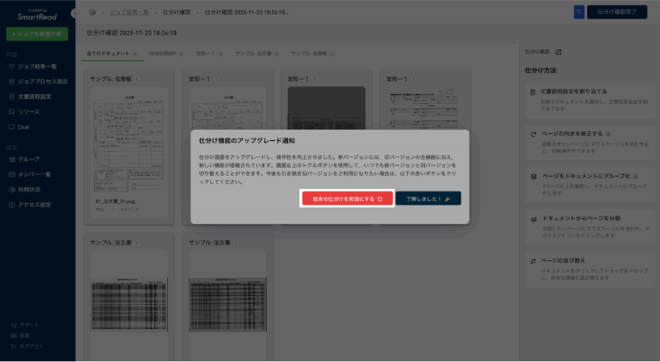Open the external link icon beside 仕分け確認

(x=558, y=52)
